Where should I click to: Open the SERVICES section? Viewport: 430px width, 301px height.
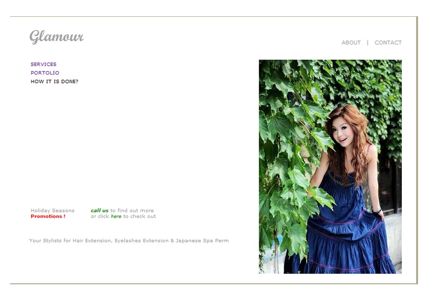(x=43, y=64)
